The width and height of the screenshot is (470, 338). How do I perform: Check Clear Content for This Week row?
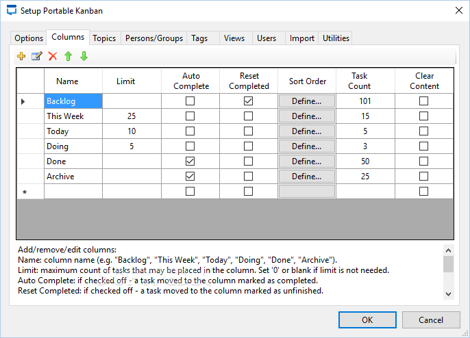pos(423,116)
